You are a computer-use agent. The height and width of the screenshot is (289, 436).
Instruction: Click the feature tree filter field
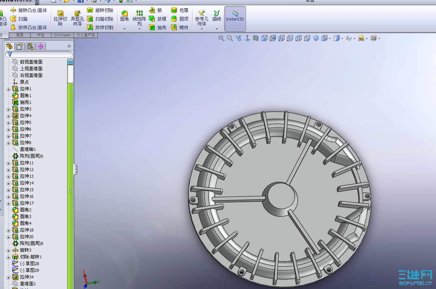coord(39,54)
